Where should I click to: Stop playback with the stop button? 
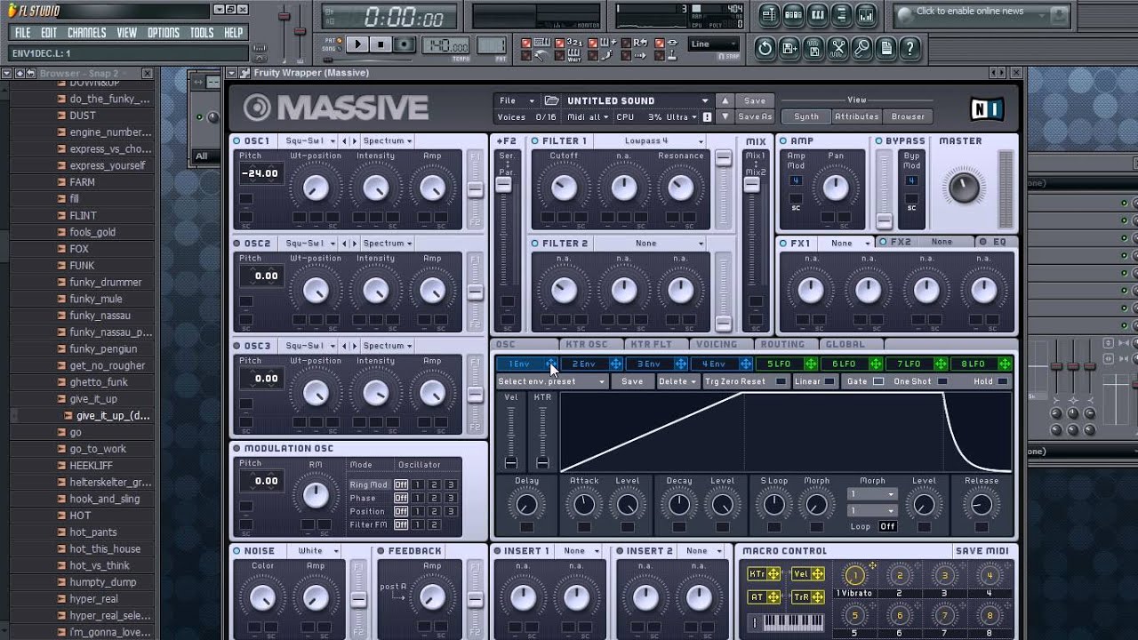(x=381, y=44)
